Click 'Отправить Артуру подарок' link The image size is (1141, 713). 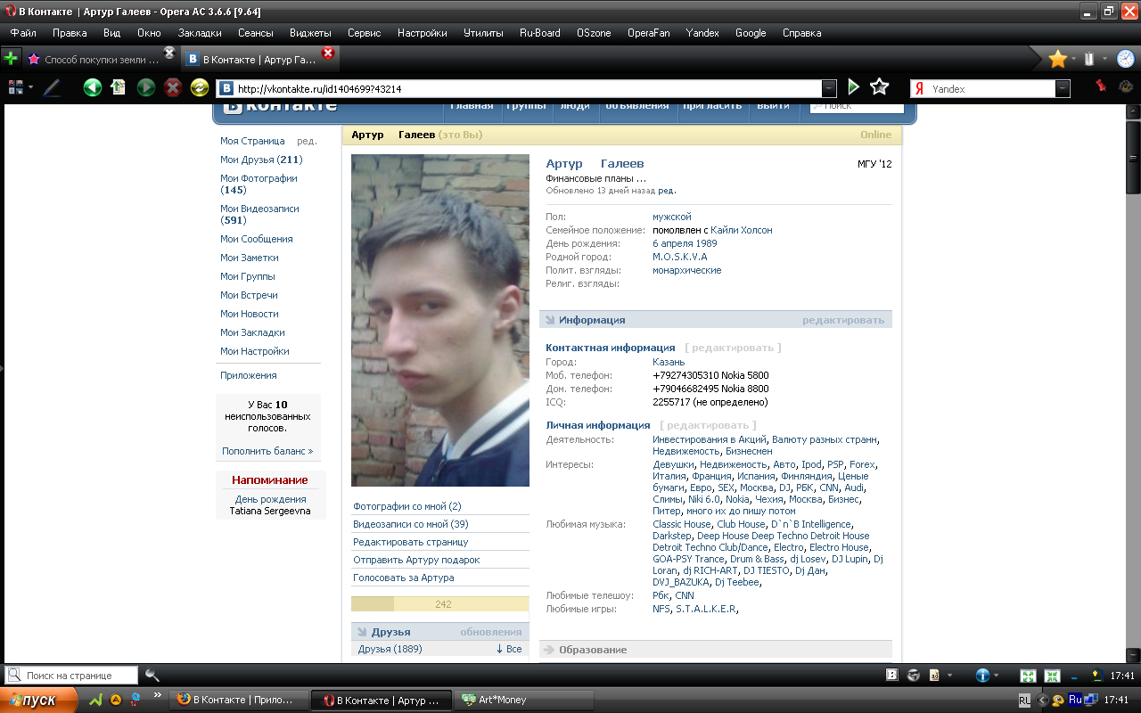tap(416, 560)
